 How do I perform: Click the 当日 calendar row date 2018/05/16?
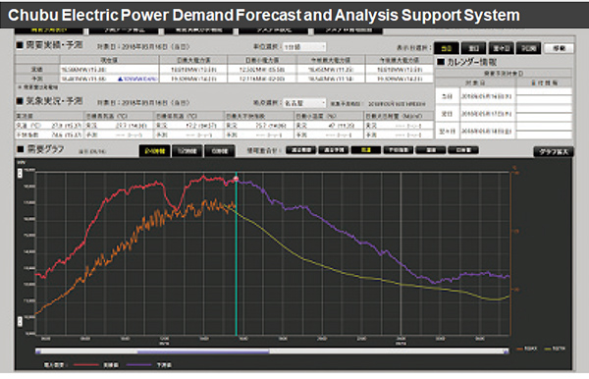pos(486,96)
